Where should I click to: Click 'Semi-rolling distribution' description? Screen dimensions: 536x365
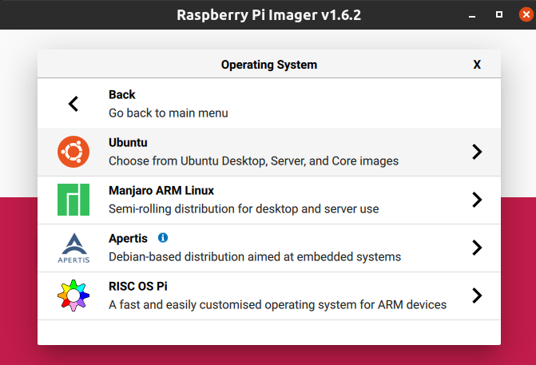(244, 208)
